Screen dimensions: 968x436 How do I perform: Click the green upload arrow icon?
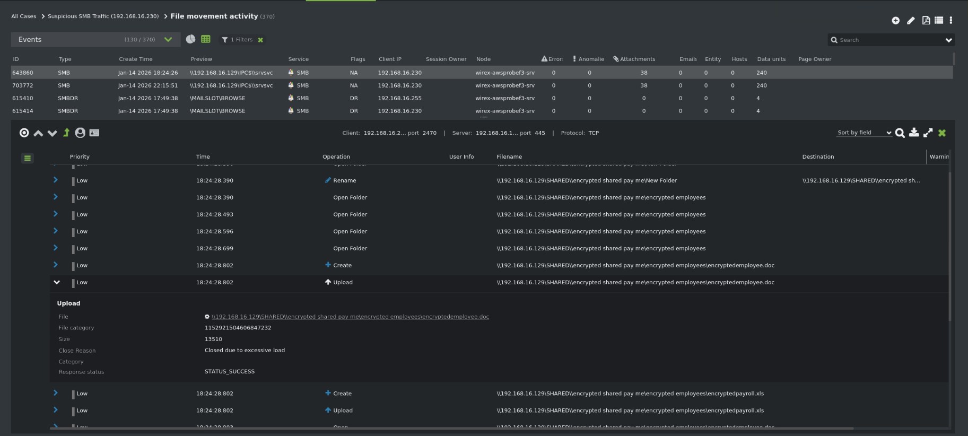(x=66, y=133)
